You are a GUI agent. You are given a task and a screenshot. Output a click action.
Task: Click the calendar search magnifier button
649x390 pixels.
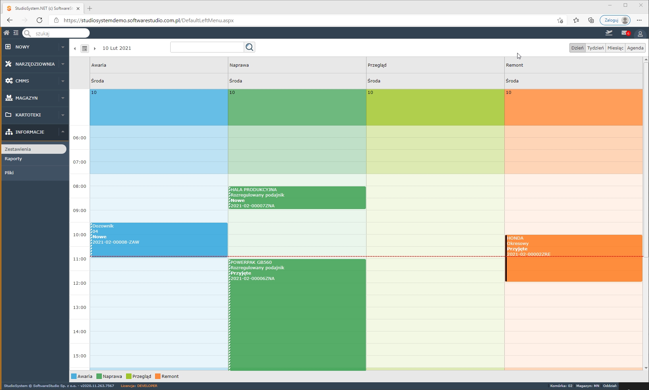[x=249, y=47]
